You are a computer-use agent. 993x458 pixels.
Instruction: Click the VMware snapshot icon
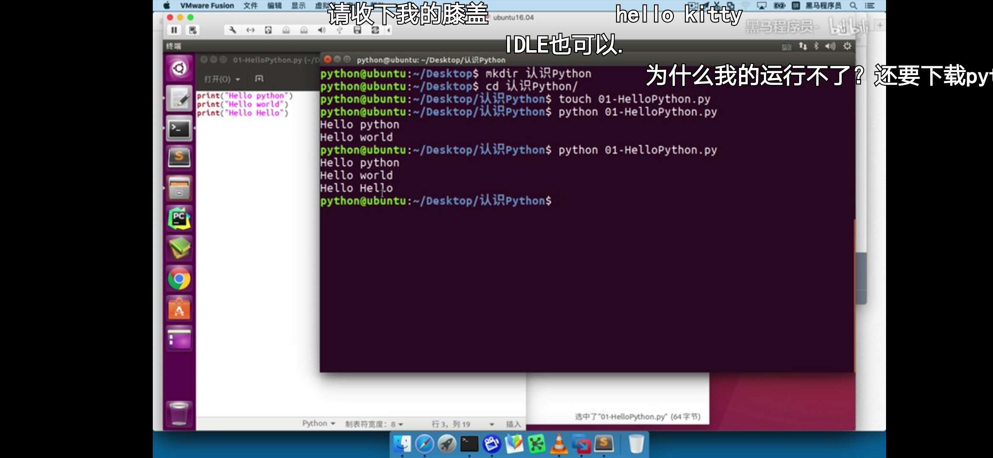pyautogui.click(x=193, y=30)
